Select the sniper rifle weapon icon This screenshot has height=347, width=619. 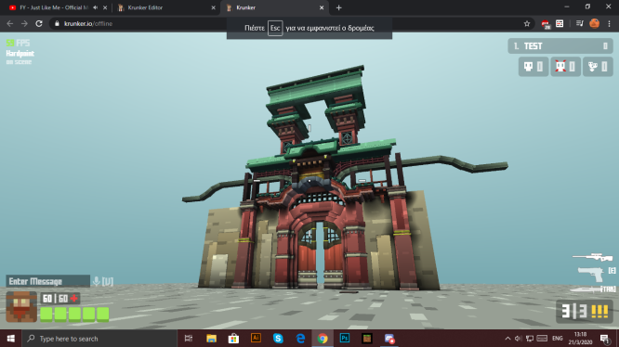(x=593, y=257)
